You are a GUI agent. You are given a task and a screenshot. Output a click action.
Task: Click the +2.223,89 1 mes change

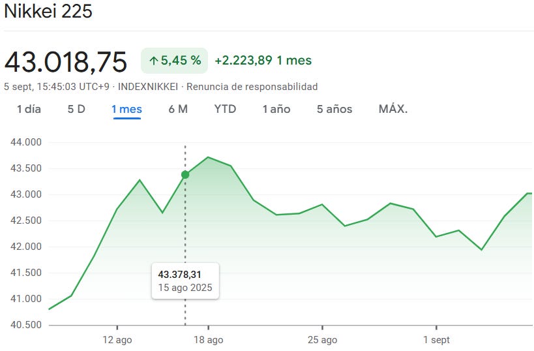click(263, 61)
